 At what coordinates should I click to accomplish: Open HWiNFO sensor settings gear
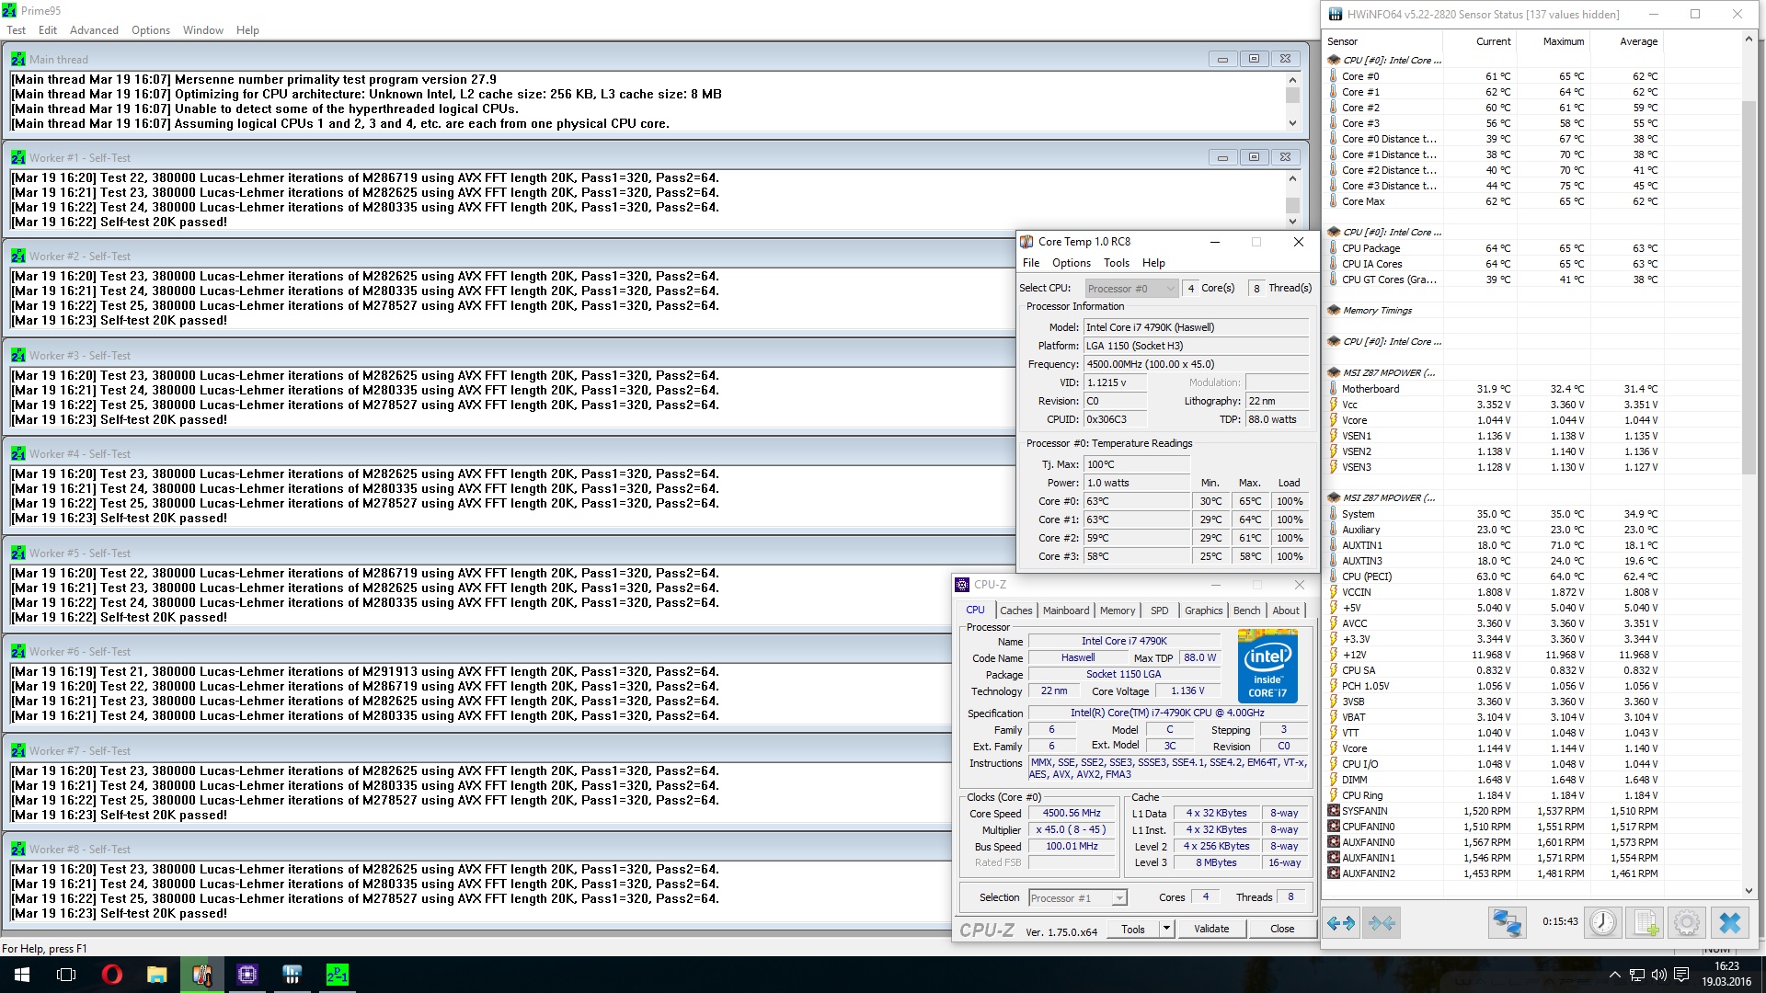(1687, 923)
